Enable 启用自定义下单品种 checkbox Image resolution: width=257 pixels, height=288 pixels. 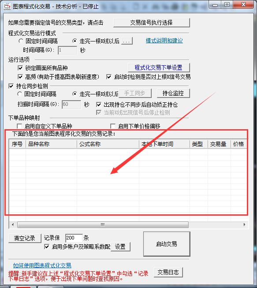pos(19,126)
